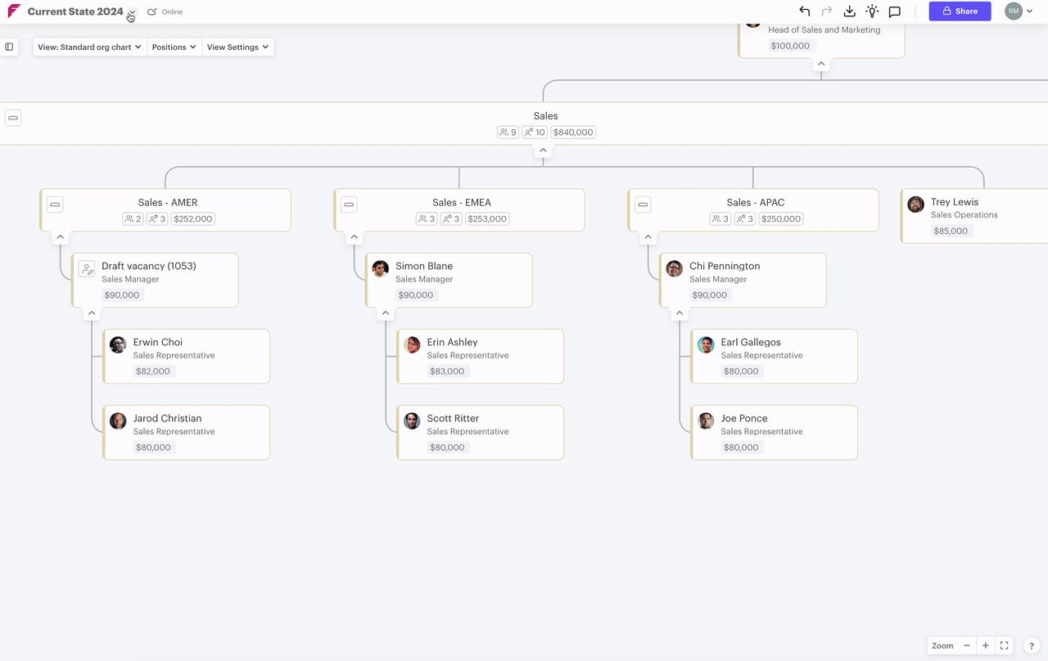Click the help question mark icon
1048x661 pixels.
point(1032,645)
